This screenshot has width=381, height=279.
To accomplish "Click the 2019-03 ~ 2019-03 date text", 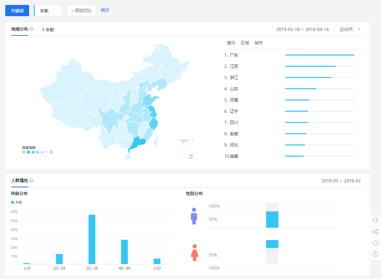I will click(x=341, y=181).
